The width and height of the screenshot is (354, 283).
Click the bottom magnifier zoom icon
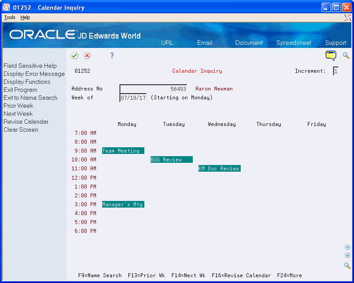pyautogui.click(x=347, y=266)
